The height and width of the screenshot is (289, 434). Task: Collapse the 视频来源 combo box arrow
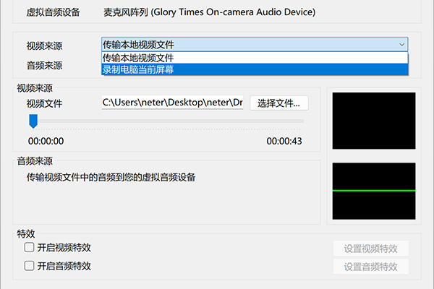click(x=401, y=45)
